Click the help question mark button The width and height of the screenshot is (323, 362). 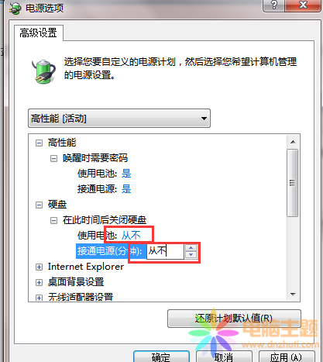coord(273,5)
